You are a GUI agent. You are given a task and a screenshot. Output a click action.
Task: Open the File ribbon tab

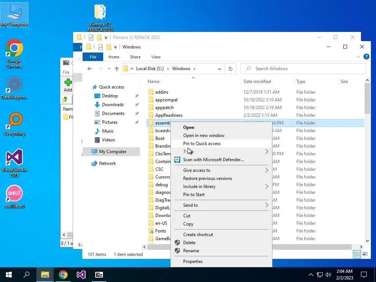[x=93, y=57]
